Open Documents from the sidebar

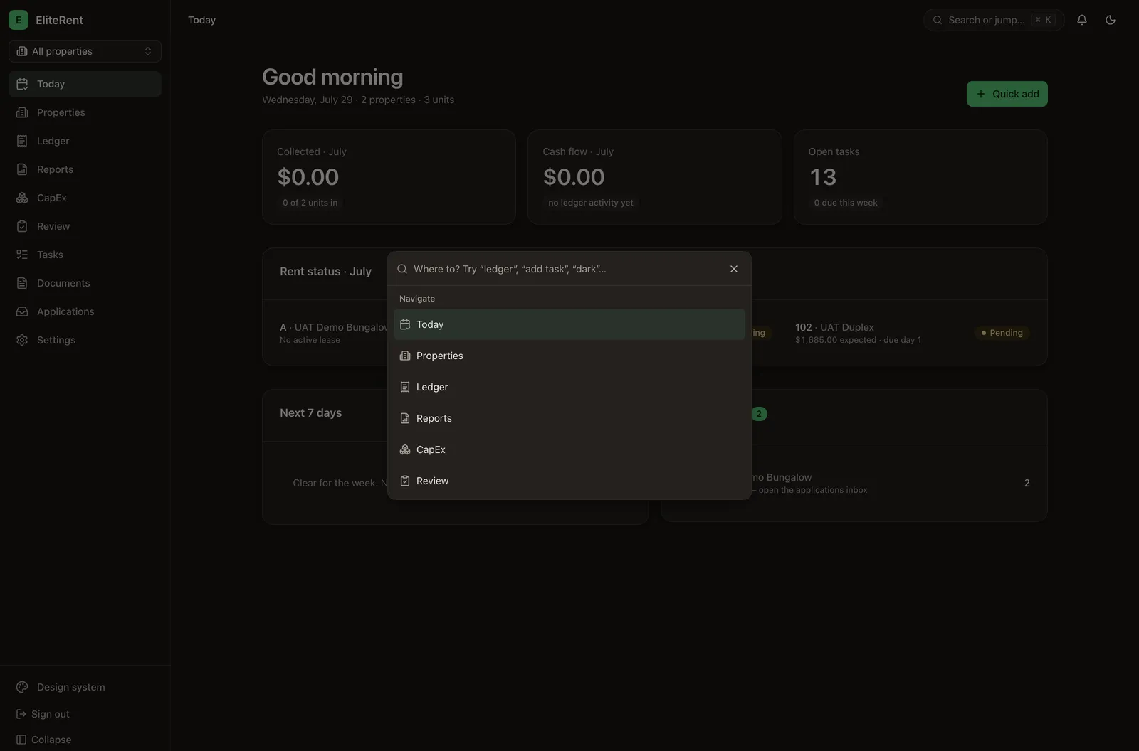tap(85, 283)
